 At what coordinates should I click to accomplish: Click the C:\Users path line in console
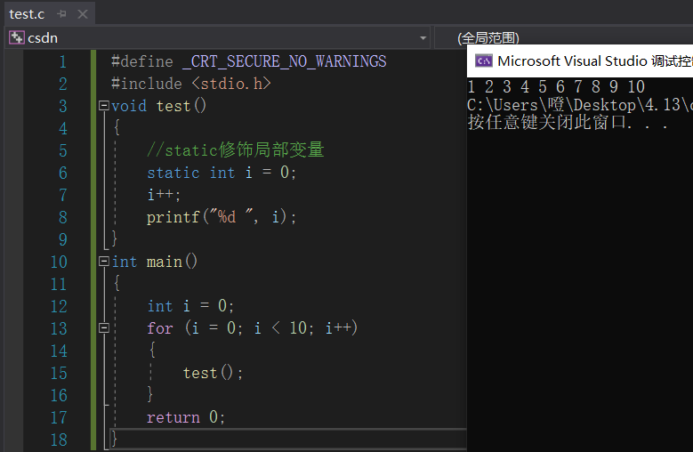point(580,105)
